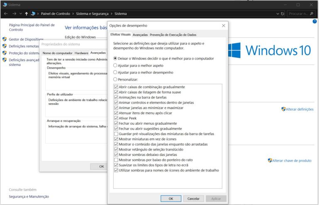Image resolution: width=319 pixels, height=205 pixels.
Task: Click Sistema e Segurança breadcrumb item
Action: (x=92, y=14)
